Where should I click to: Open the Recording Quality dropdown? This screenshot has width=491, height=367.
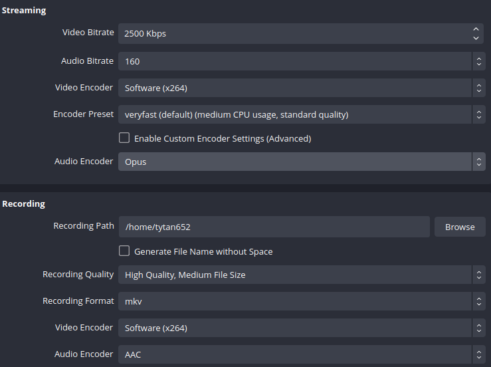(x=302, y=275)
